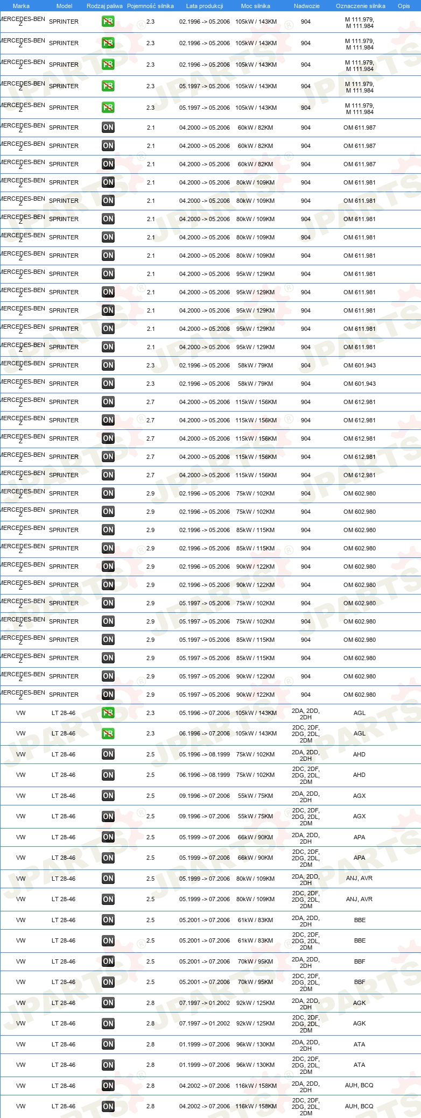Click VW brand cell in the BBF 2DA row

click(21, 961)
